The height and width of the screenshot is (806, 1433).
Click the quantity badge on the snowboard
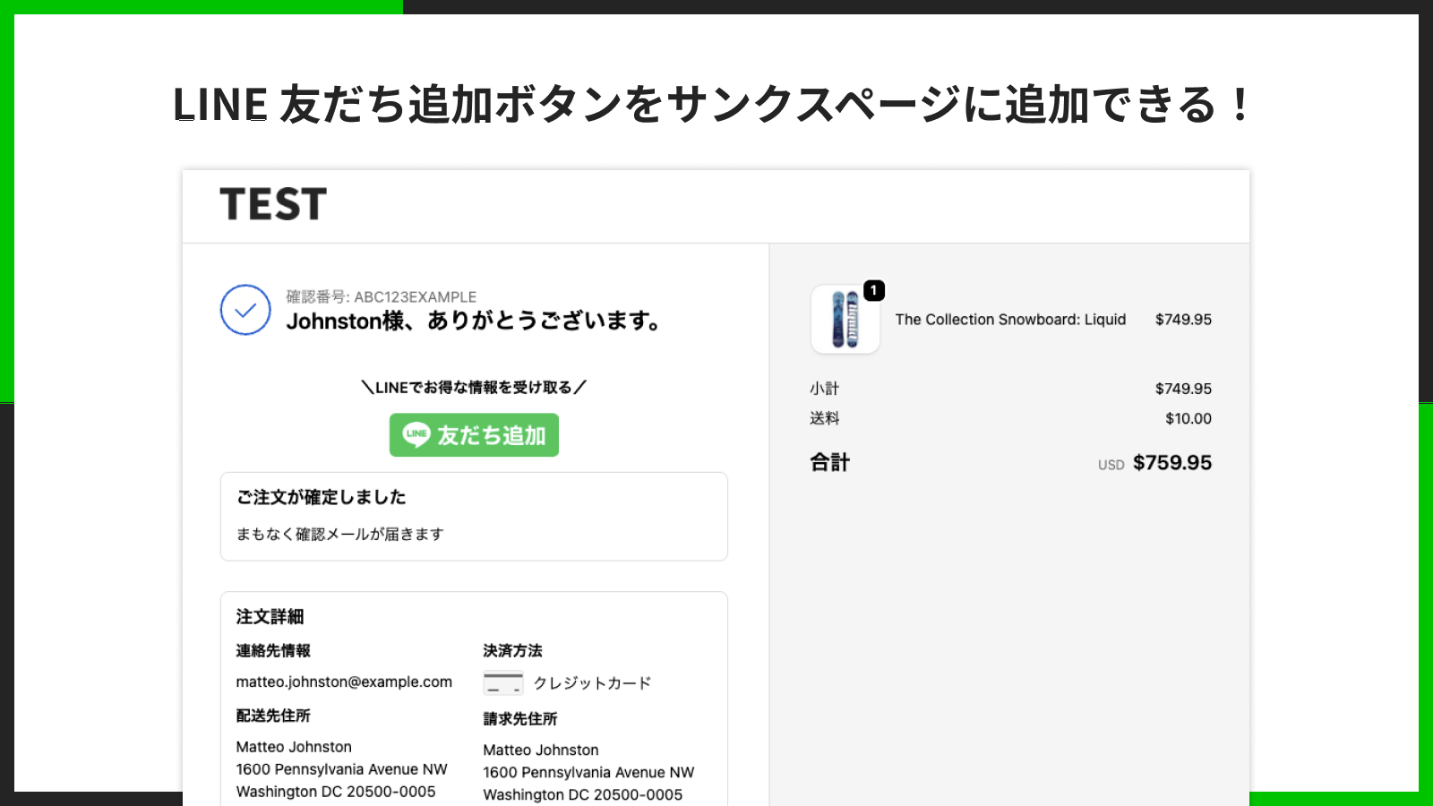coord(874,290)
